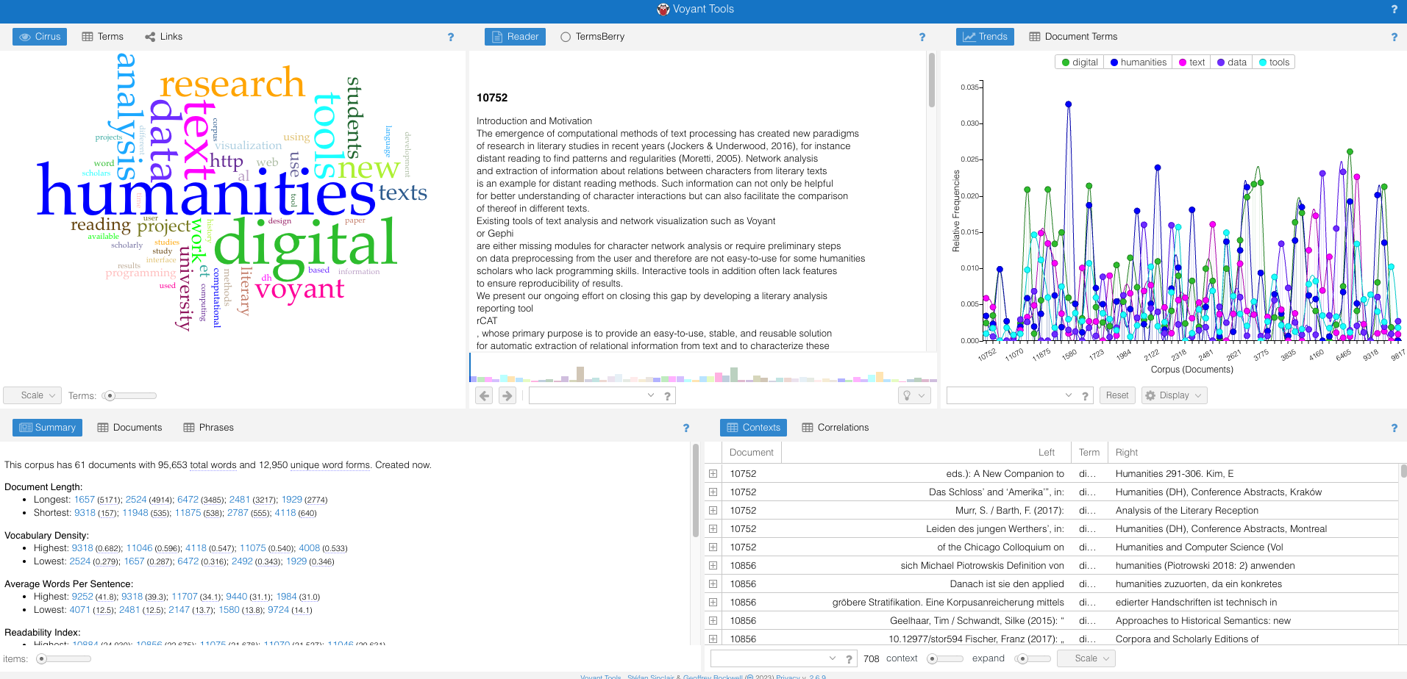
Task: Open the Correlations tab
Action: (835, 428)
